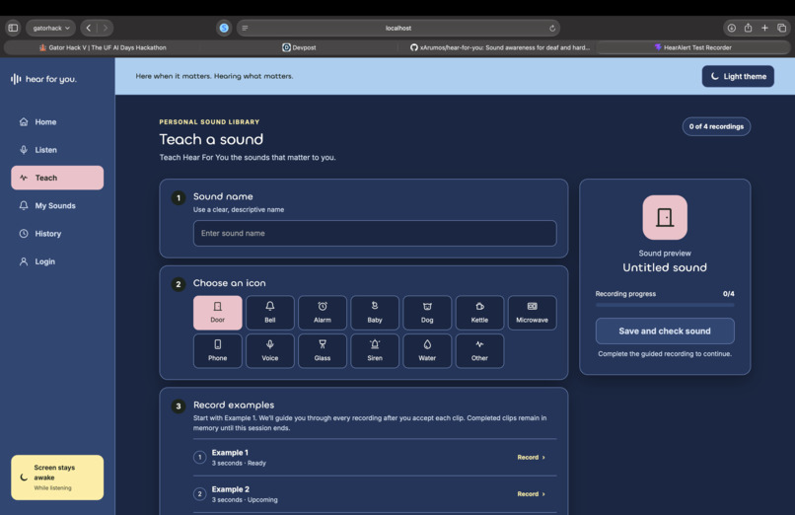Open the Login page

(x=57, y=261)
